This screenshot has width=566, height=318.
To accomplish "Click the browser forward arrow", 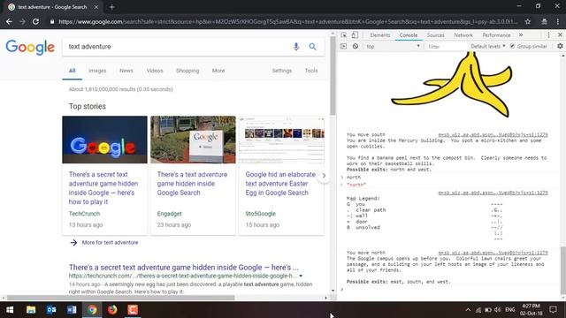I will (x=22, y=21).
